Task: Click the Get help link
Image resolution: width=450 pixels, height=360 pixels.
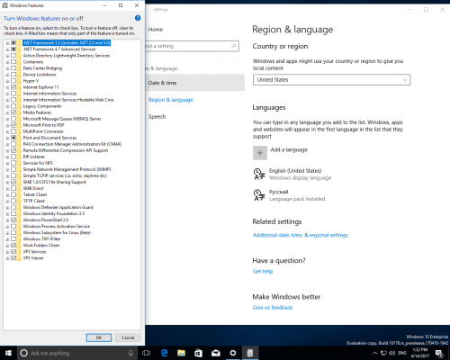Action: click(263, 271)
